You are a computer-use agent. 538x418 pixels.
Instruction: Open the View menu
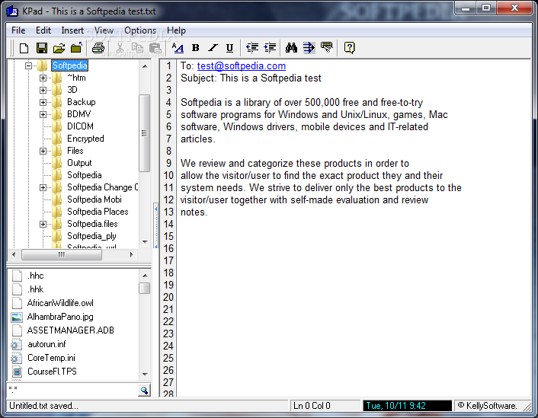(104, 30)
